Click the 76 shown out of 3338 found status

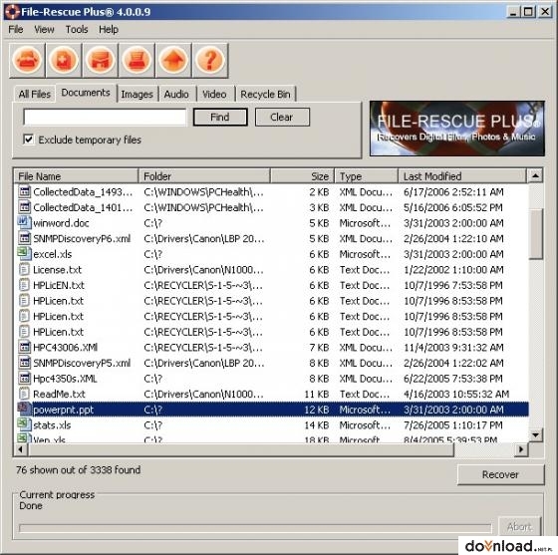tap(79, 470)
